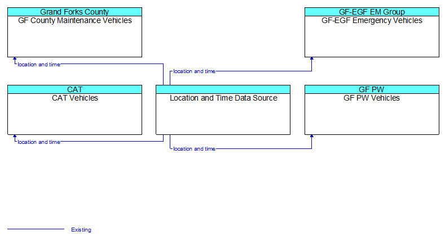Click Location and Time Data Source label
This screenshot has width=445, height=240.
(x=224, y=98)
